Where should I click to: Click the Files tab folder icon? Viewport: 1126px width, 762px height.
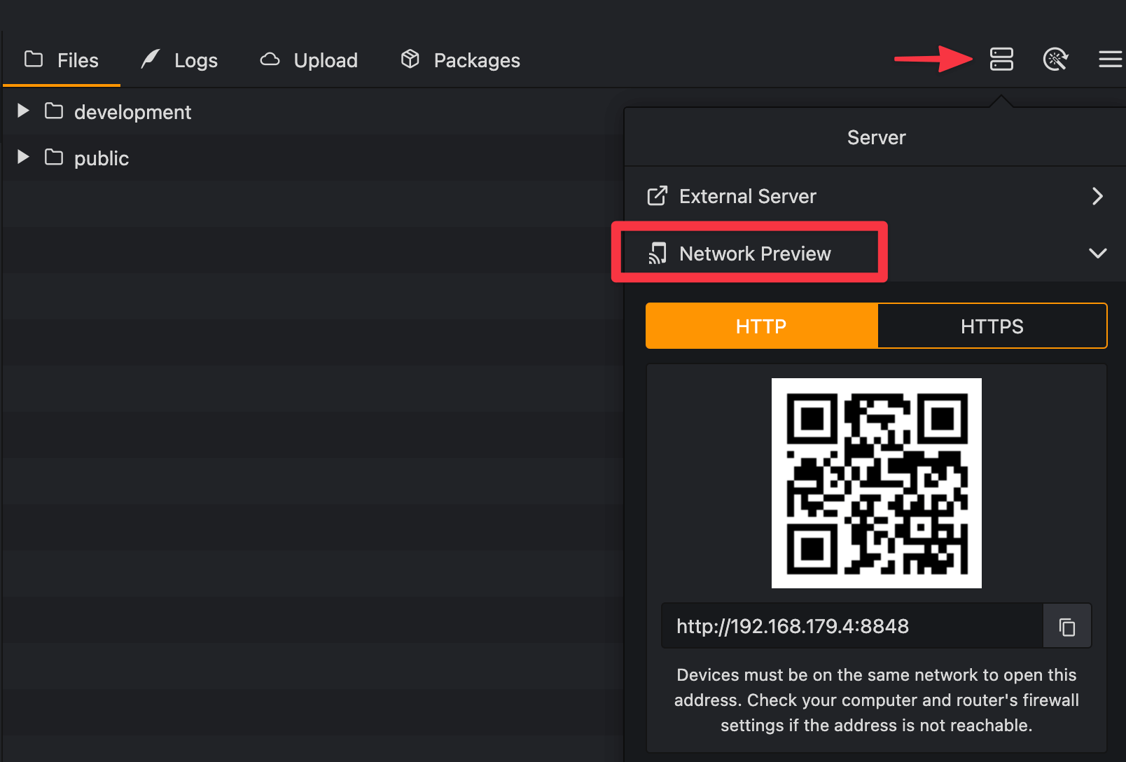pos(34,59)
